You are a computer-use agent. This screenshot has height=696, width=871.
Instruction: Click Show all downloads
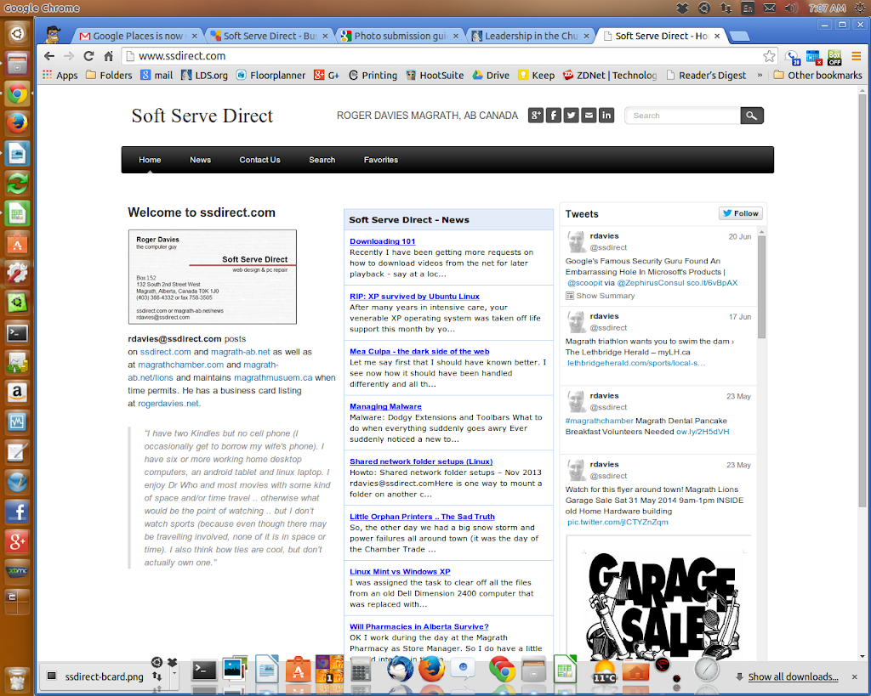(793, 676)
